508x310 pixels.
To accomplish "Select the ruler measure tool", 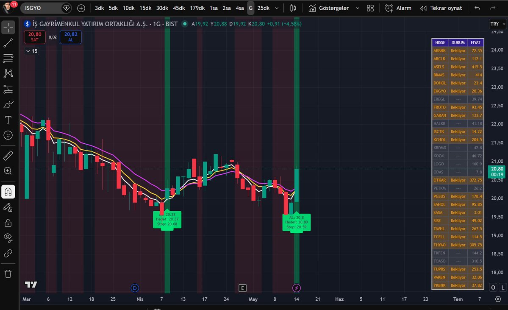I will [x=8, y=156].
